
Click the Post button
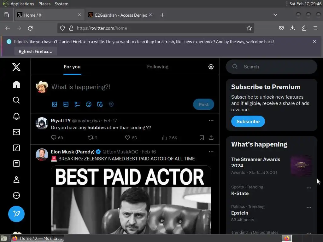click(x=203, y=104)
